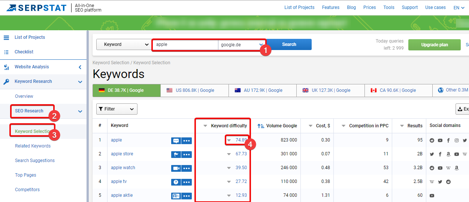The image size is (469, 202).
Task: Click the Serpstat logo
Action: coord(36,7)
